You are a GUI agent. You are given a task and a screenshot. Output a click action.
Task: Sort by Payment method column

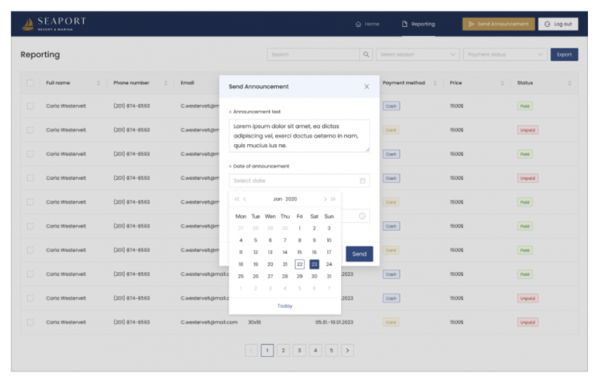pos(435,83)
